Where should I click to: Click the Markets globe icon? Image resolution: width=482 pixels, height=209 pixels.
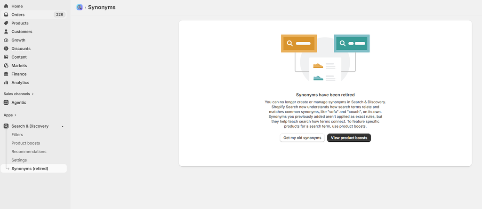[6, 66]
